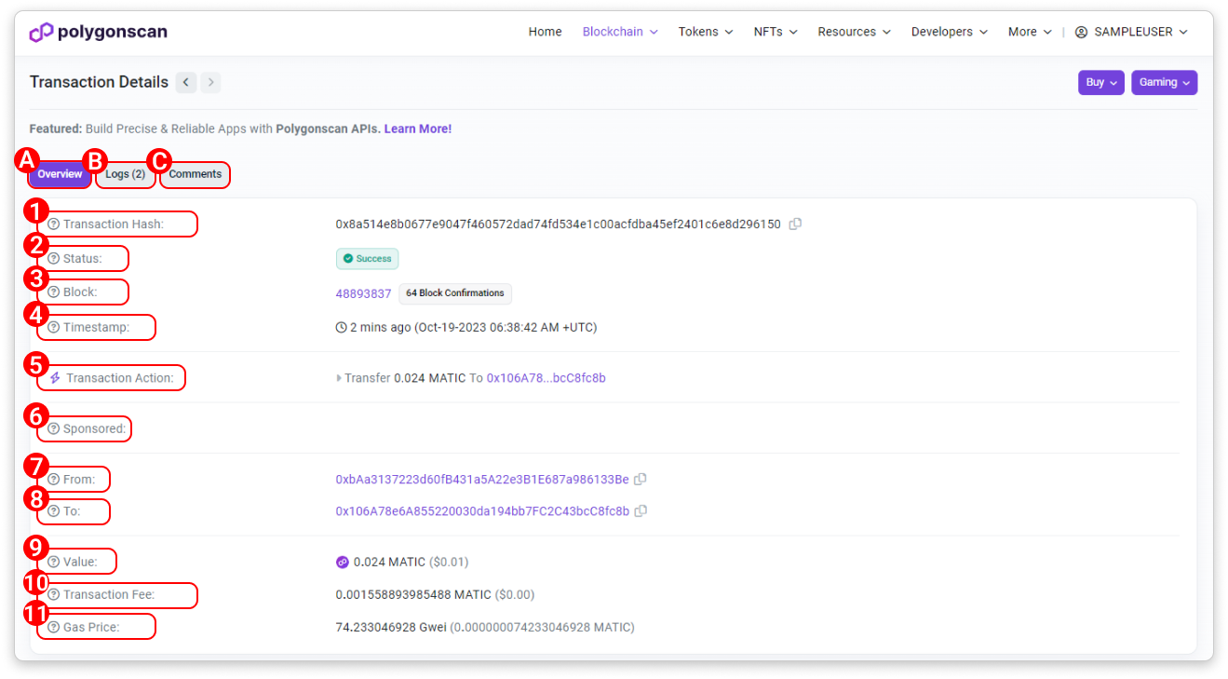Screen dimensions: 1228x679
Task: Click the lightning icon by Transaction Action
Action: click(x=55, y=378)
